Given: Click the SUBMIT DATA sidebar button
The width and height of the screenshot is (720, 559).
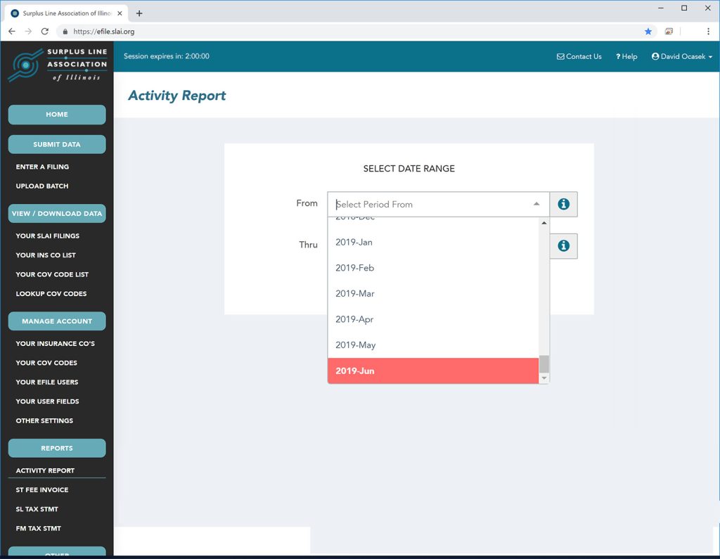Looking at the screenshot, I should [57, 144].
